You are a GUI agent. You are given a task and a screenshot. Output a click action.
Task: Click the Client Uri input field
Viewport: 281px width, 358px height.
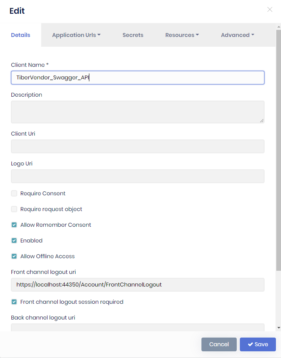pyautogui.click(x=137, y=146)
